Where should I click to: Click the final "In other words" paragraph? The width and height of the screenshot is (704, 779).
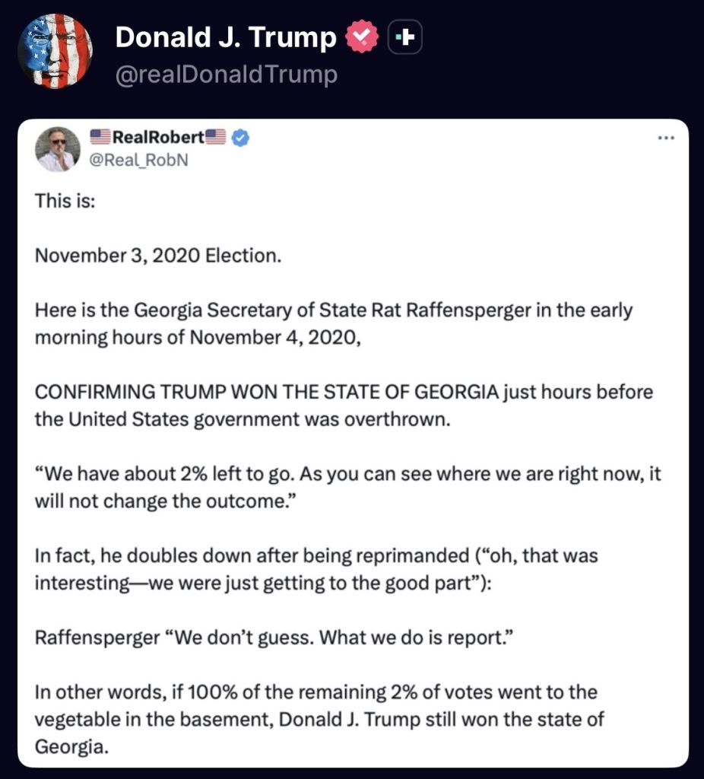319,718
